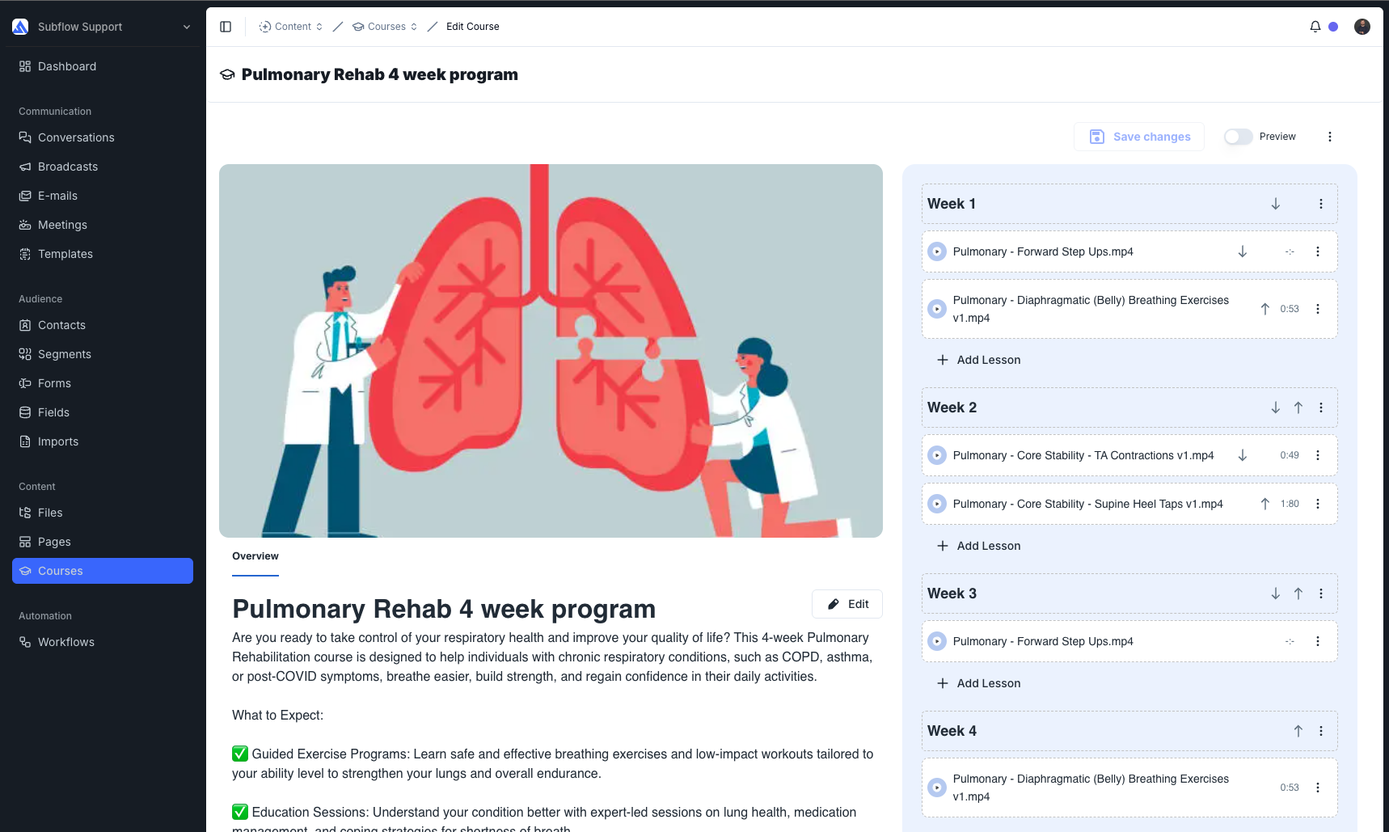The height and width of the screenshot is (832, 1389).
Task: Move Forward Step Ups lesson down in Week 1
Action: click(1243, 251)
